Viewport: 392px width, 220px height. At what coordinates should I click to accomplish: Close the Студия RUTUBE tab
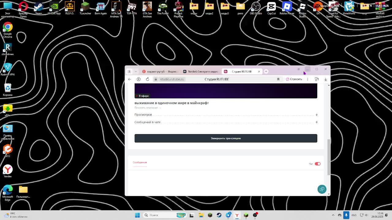[259, 71]
